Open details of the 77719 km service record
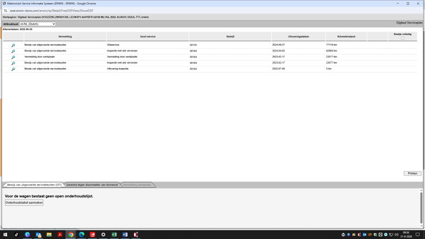 tap(13, 45)
